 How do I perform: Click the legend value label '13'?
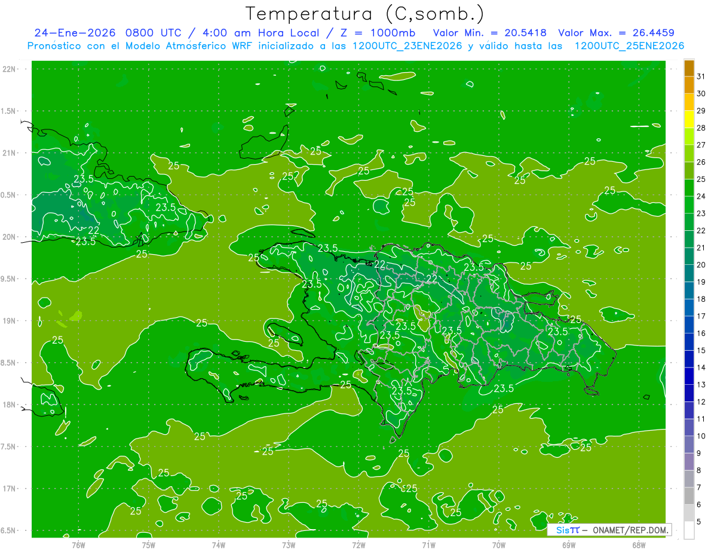[x=701, y=385]
